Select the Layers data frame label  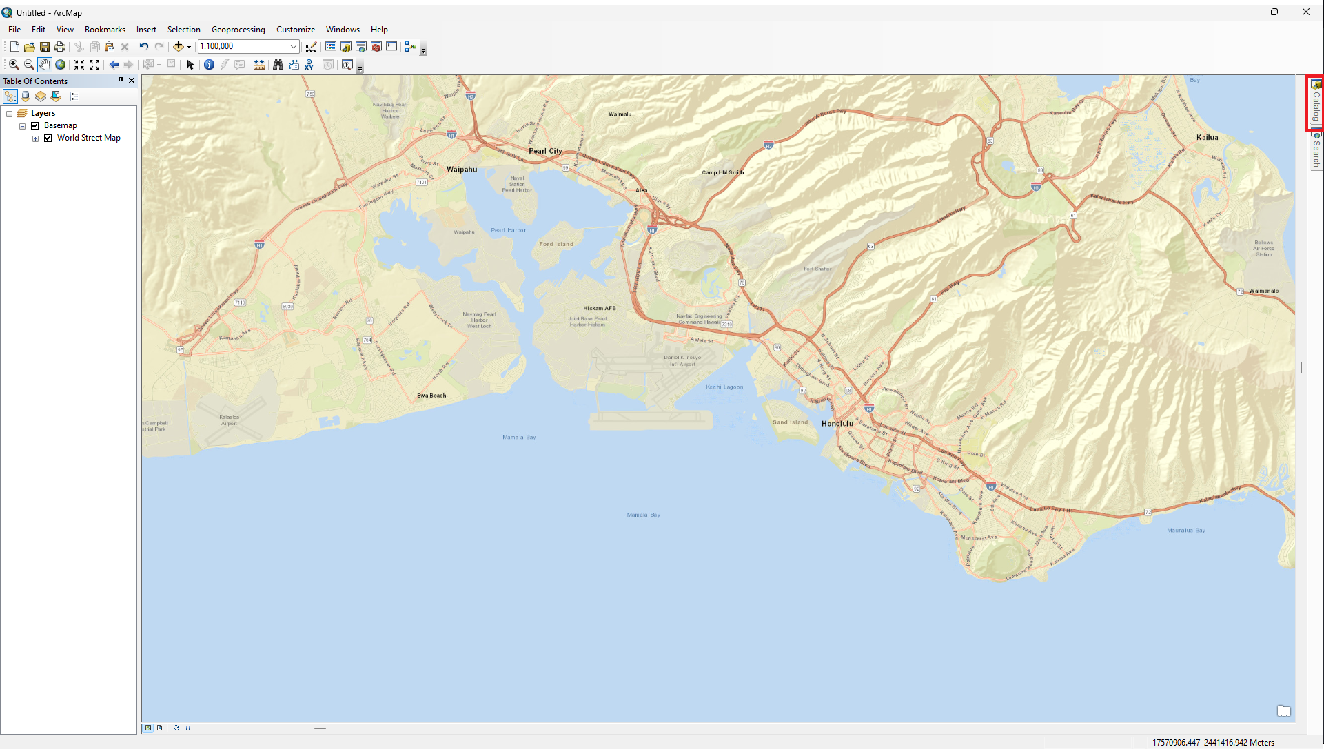[43, 114]
